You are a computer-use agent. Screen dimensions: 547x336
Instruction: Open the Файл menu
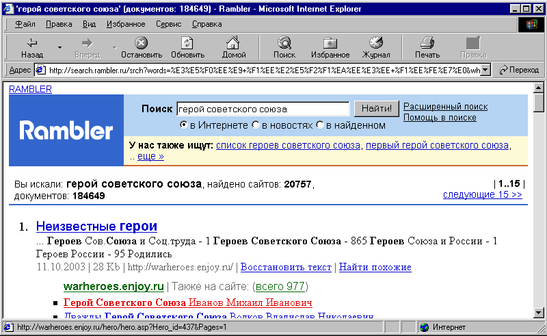[x=25, y=24]
